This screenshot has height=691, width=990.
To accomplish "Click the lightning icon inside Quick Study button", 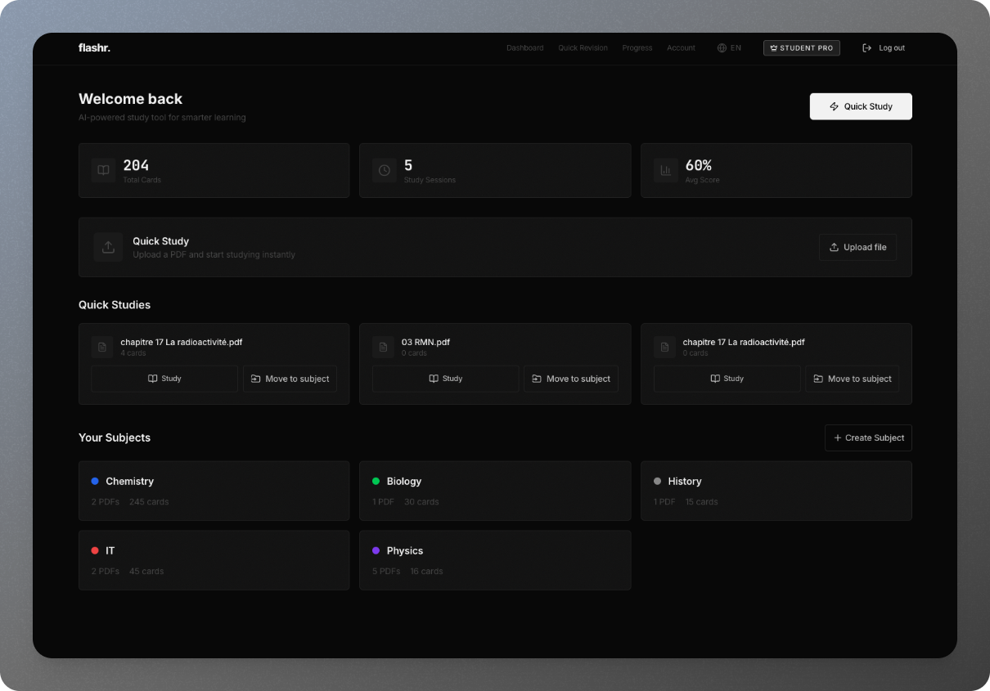I will click(x=834, y=105).
